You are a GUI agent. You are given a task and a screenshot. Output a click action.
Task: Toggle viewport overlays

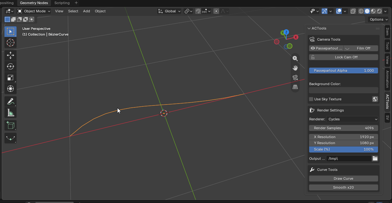[x=339, y=11]
